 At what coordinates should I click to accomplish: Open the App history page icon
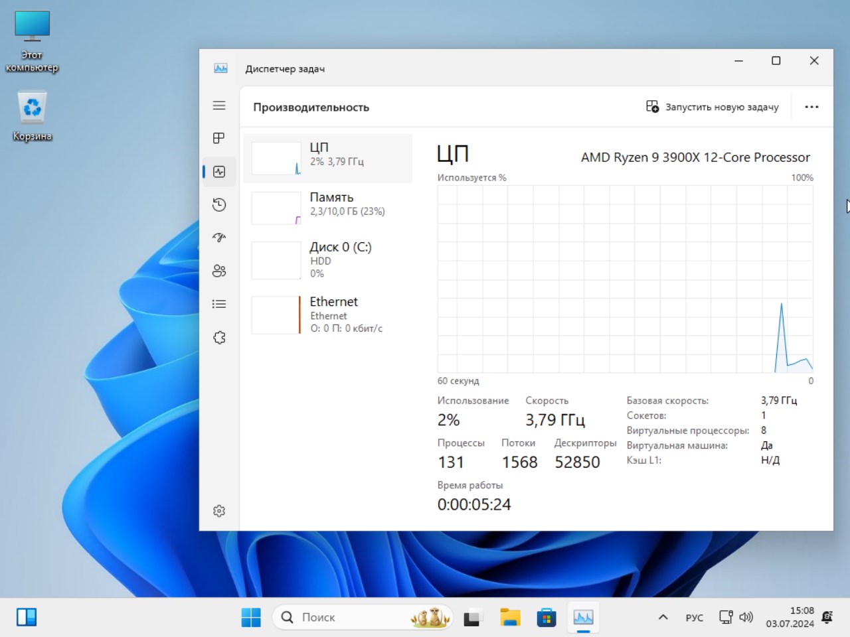tap(219, 205)
